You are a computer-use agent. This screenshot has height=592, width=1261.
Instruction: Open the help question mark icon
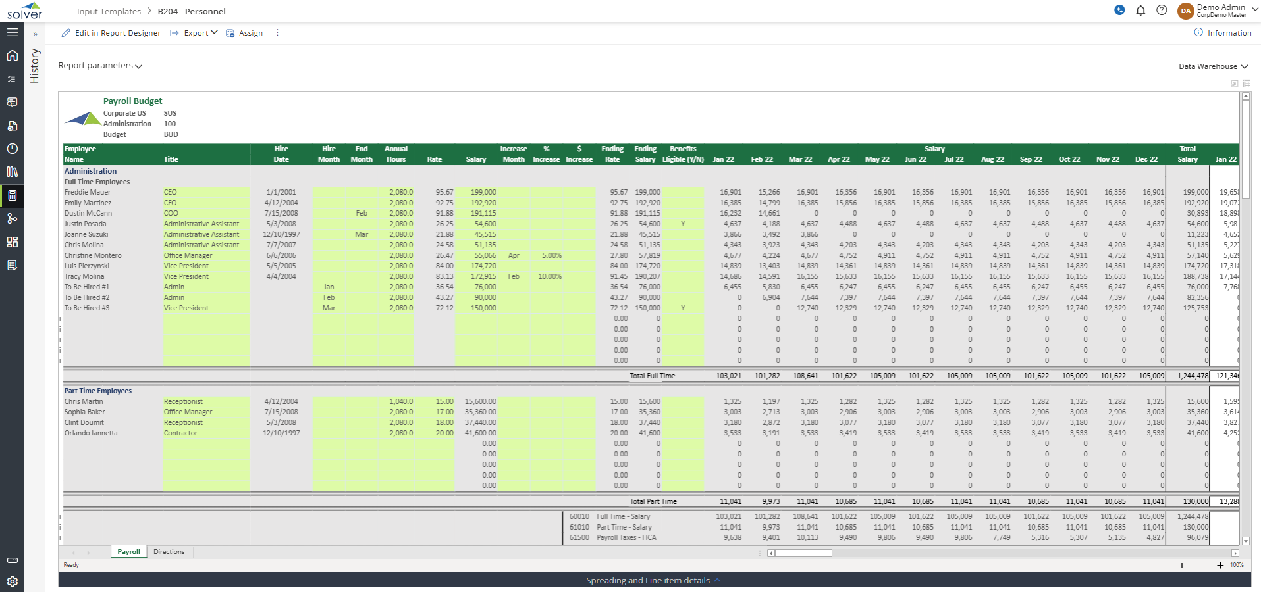click(x=1162, y=11)
